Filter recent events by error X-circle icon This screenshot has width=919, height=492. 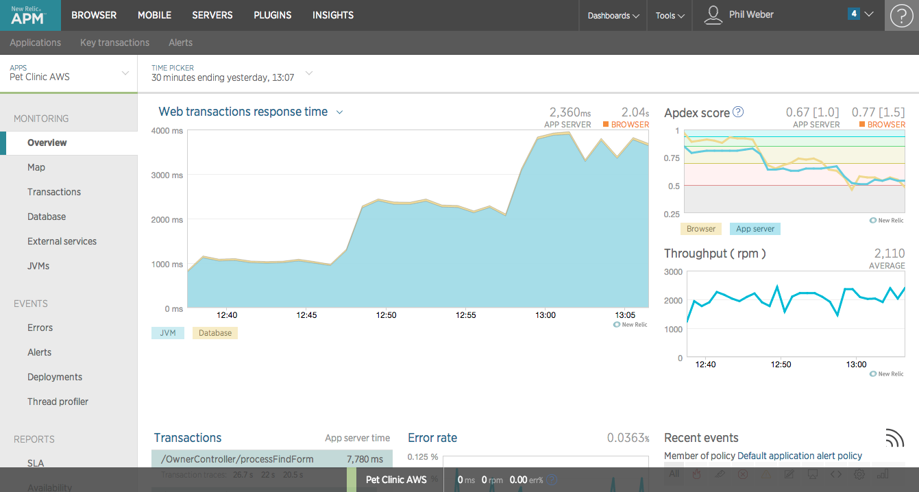tap(743, 473)
